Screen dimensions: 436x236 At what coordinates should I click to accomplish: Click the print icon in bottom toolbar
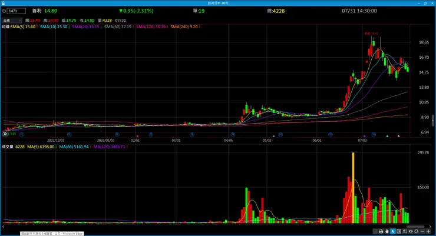tap(381, 231)
